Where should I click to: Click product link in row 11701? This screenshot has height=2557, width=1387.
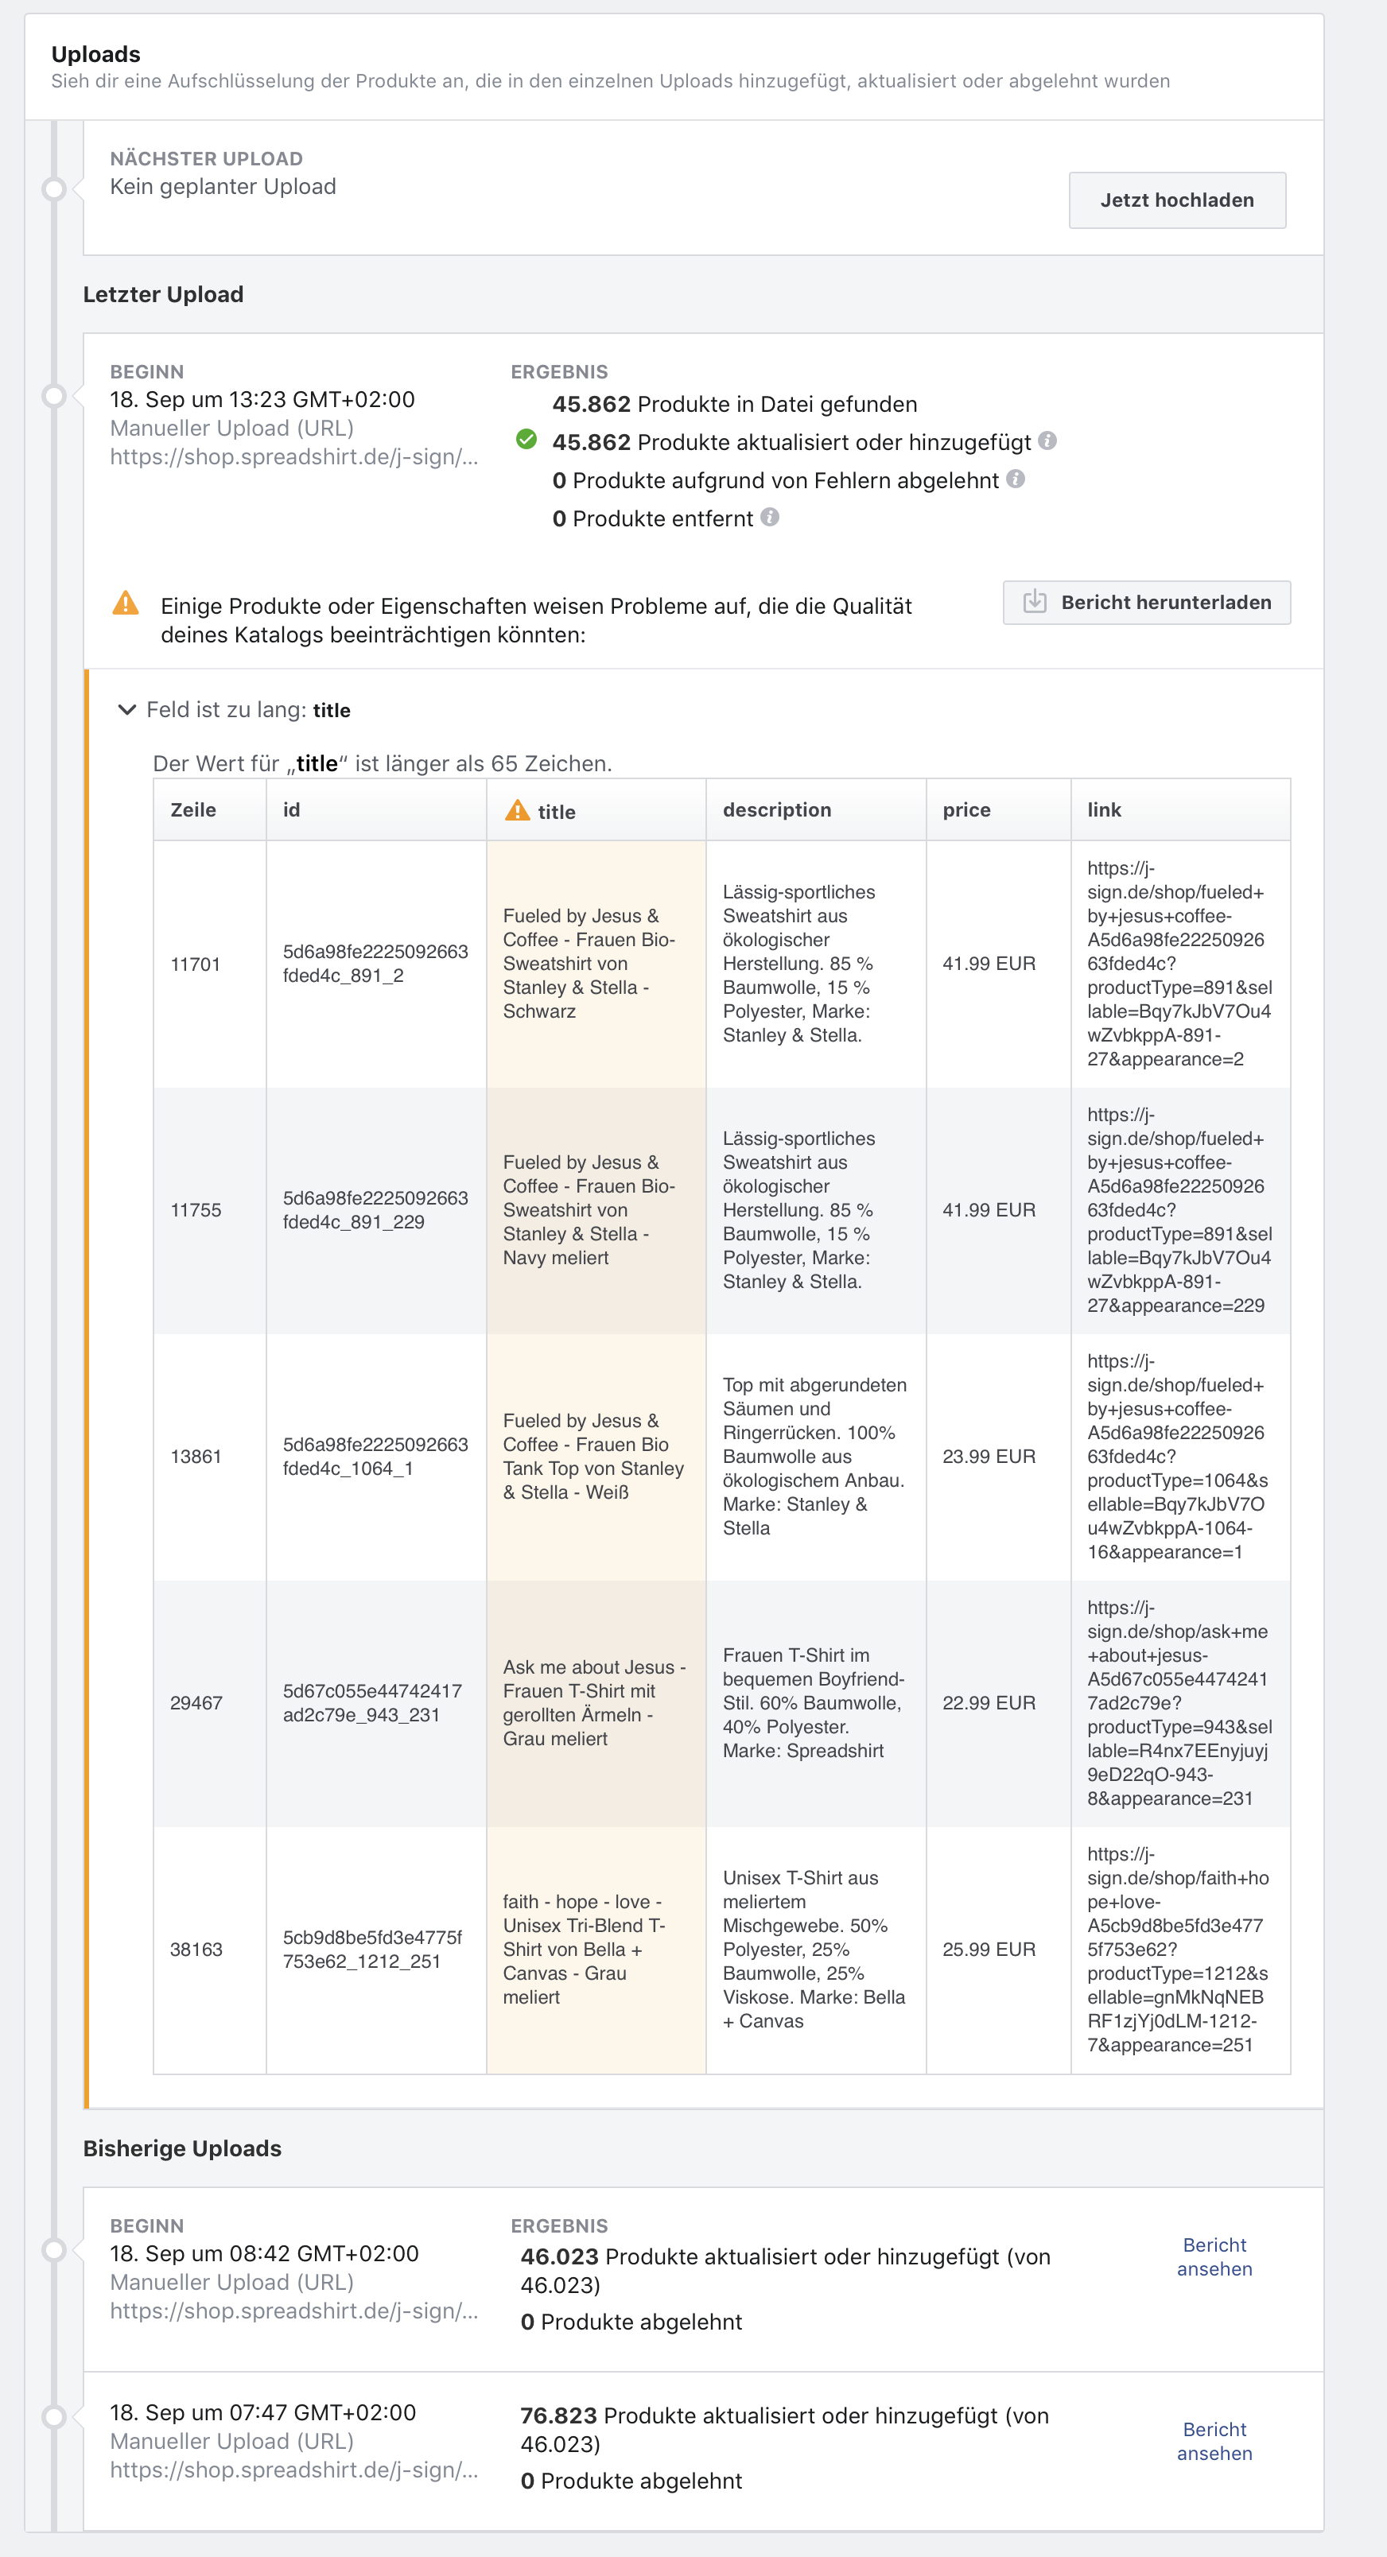tap(1179, 964)
